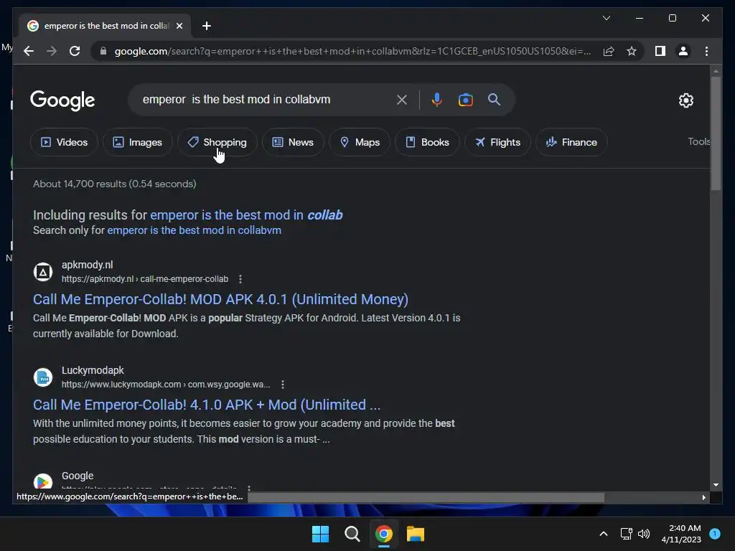Start voice search with the microphone
This screenshot has width=735, height=551.
pyautogui.click(x=436, y=100)
